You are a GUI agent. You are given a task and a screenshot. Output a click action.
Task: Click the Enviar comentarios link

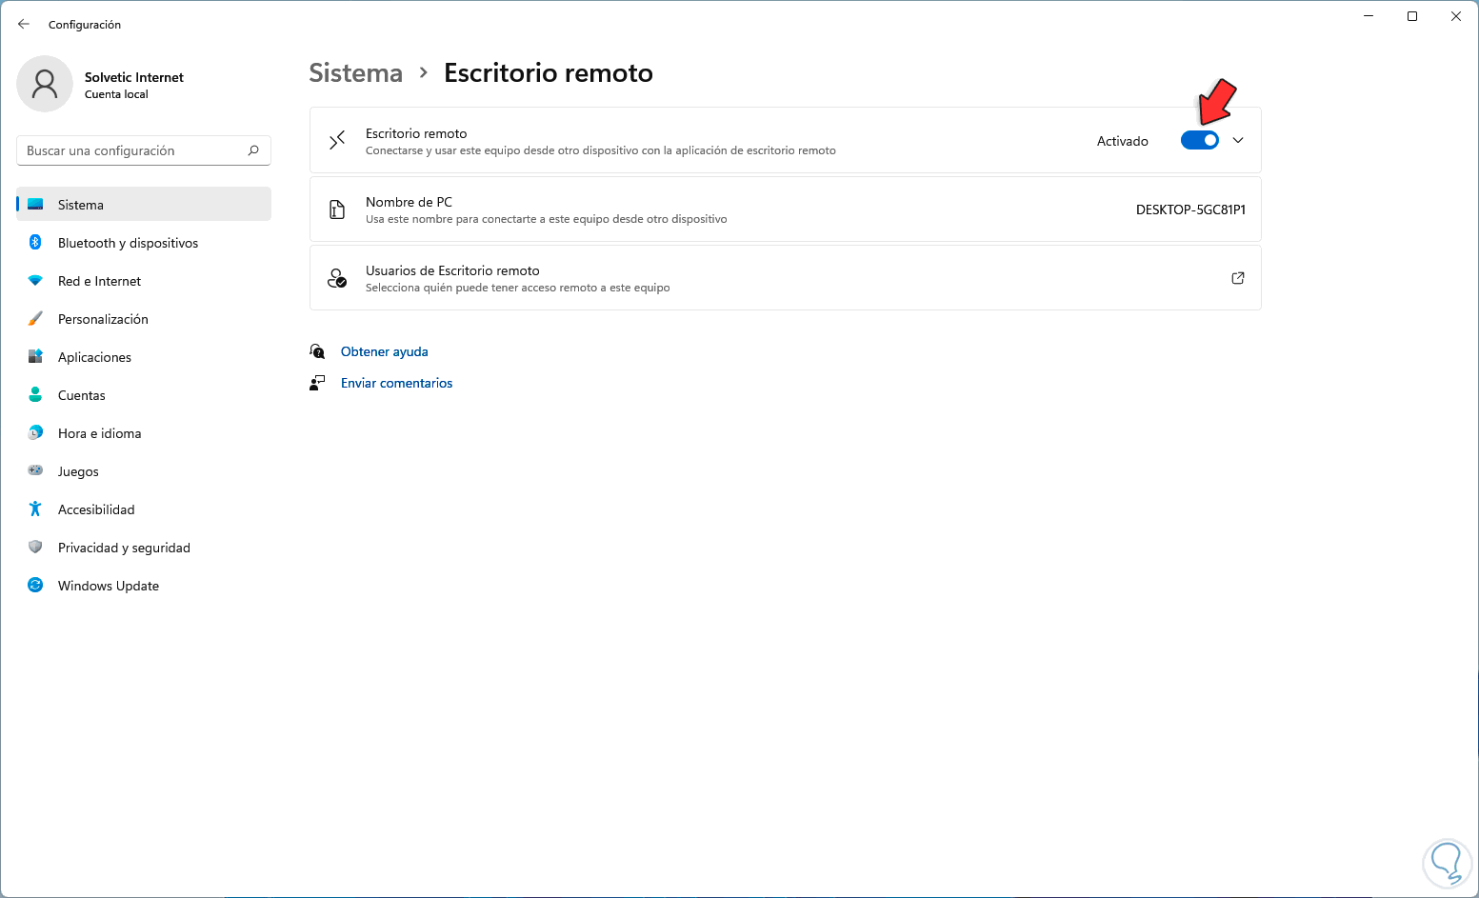[x=396, y=383]
